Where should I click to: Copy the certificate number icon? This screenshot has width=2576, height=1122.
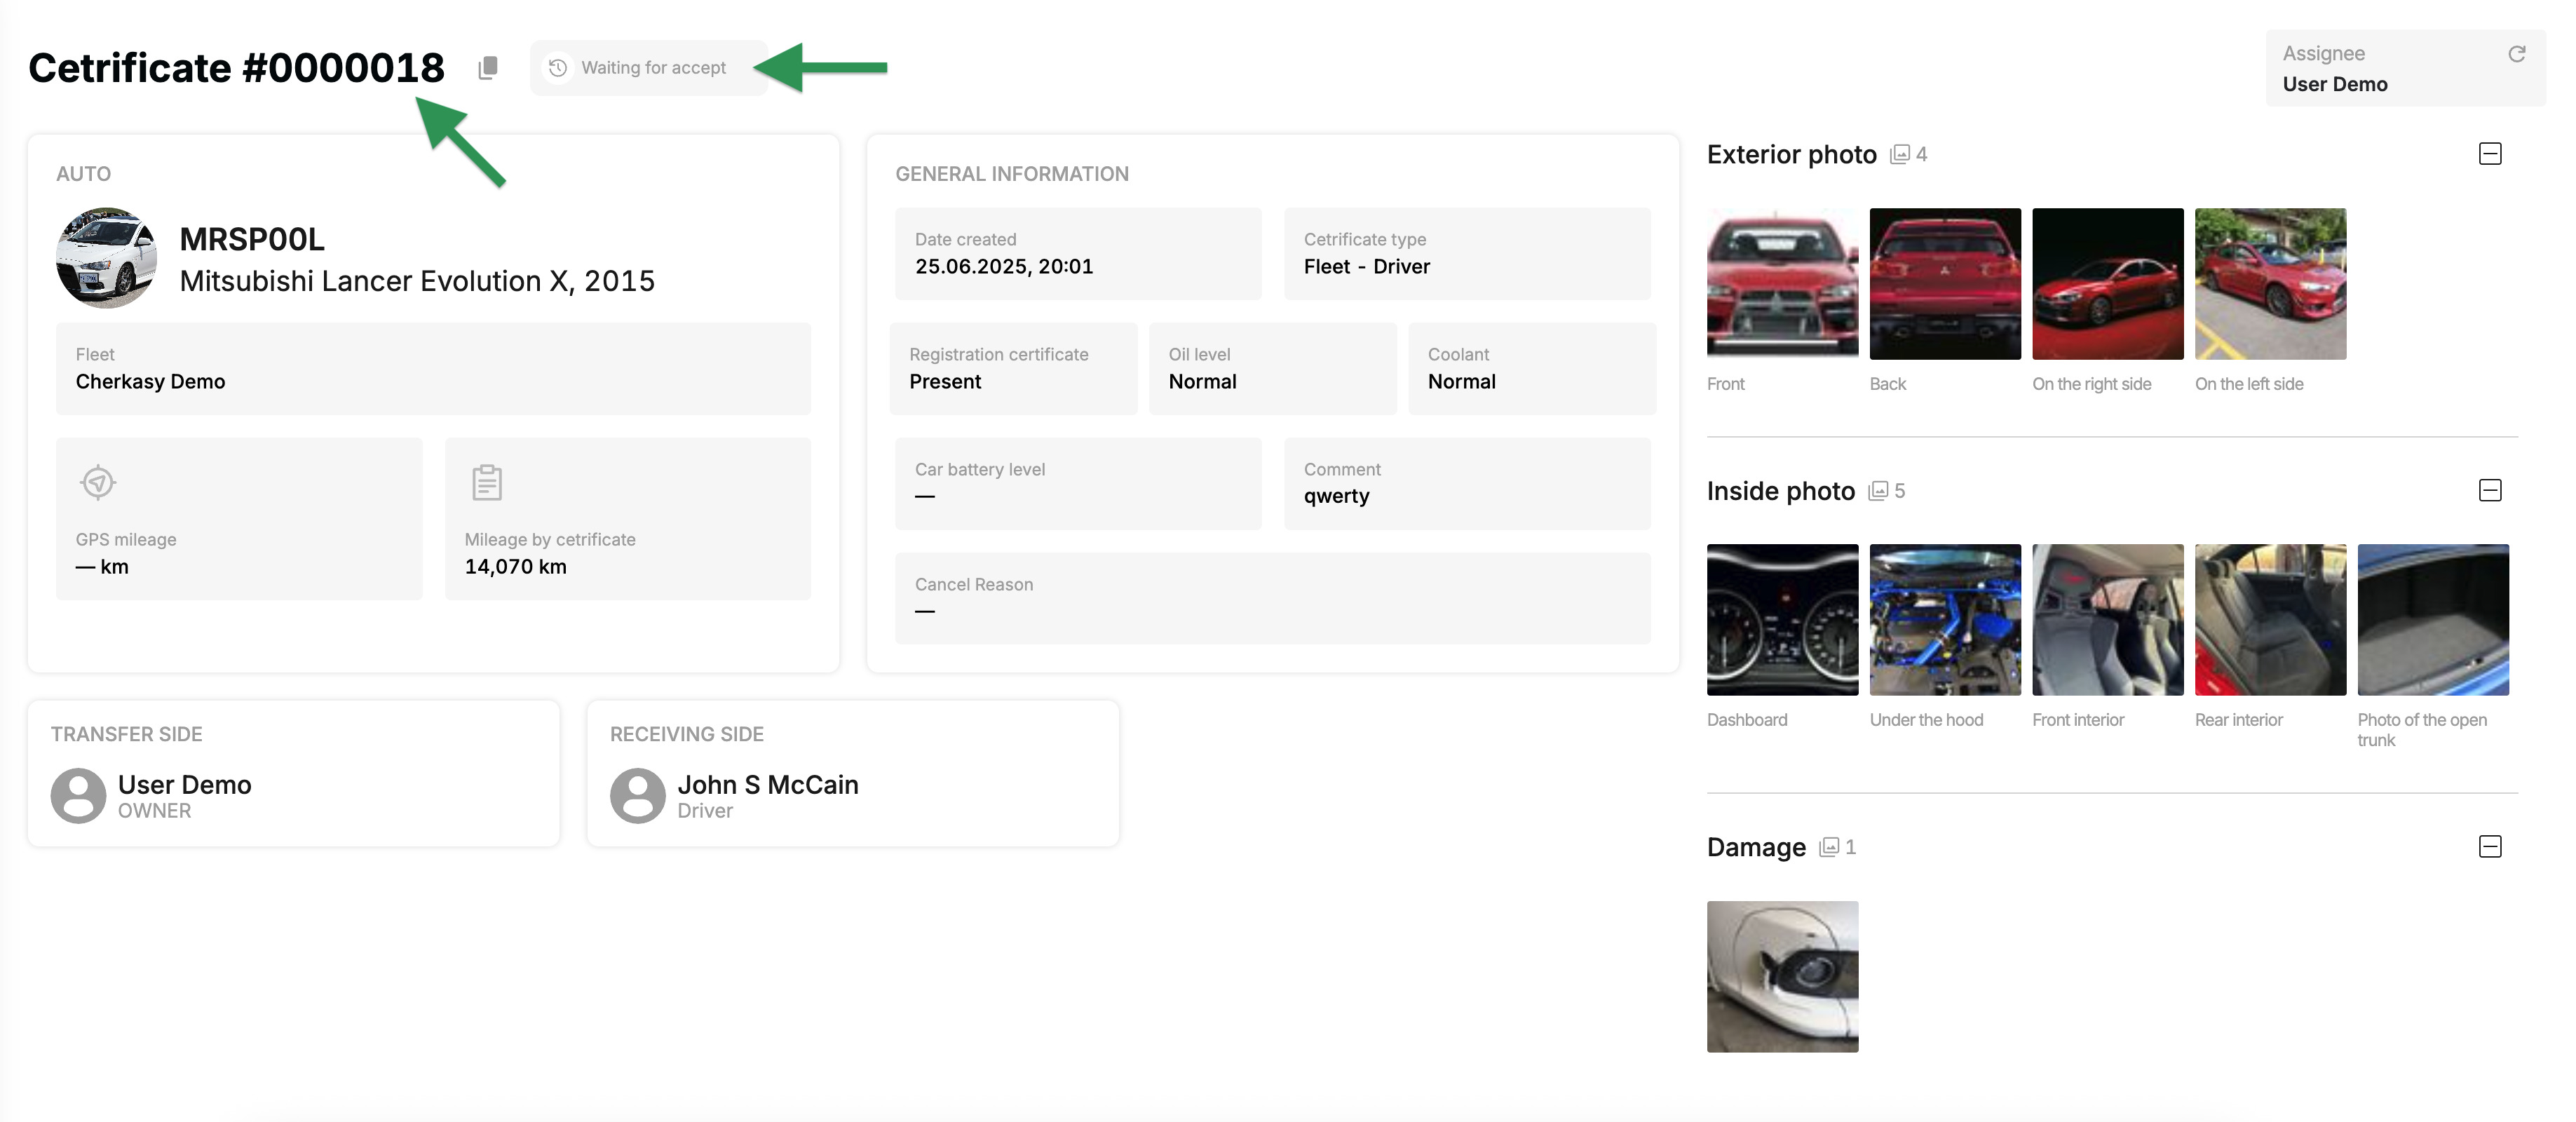(x=488, y=68)
